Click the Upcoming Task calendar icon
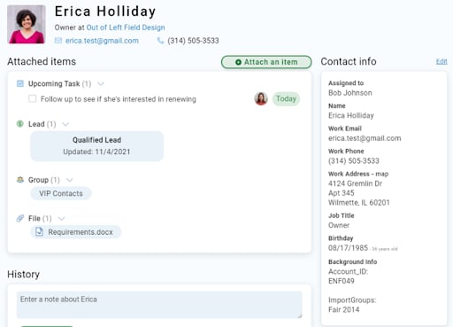The image size is (453, 327). click(20, 83)
